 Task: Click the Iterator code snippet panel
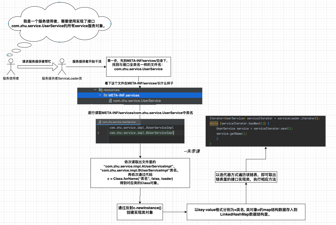point(266,131)
